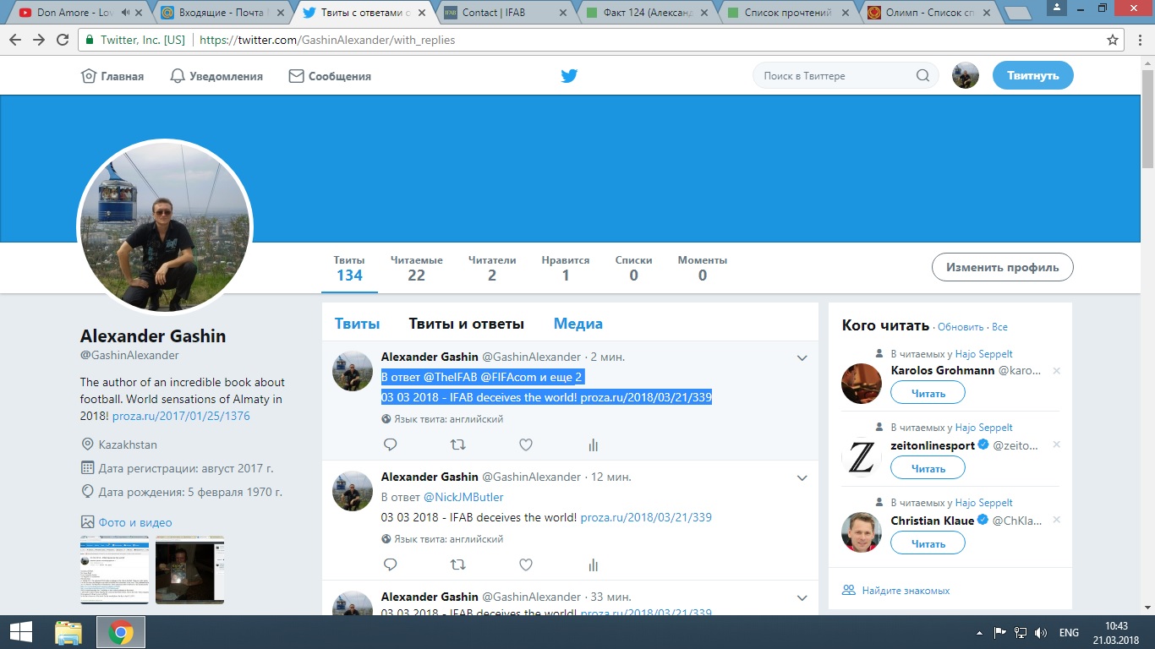Open Chrome menu with three dots
Image resolution: width=1155 pixels, height=649 pixels.
click(1139, 40)
